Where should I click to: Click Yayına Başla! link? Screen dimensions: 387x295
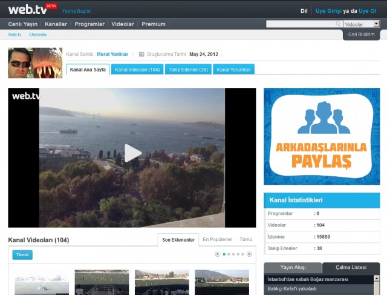(x=76, y=11)
